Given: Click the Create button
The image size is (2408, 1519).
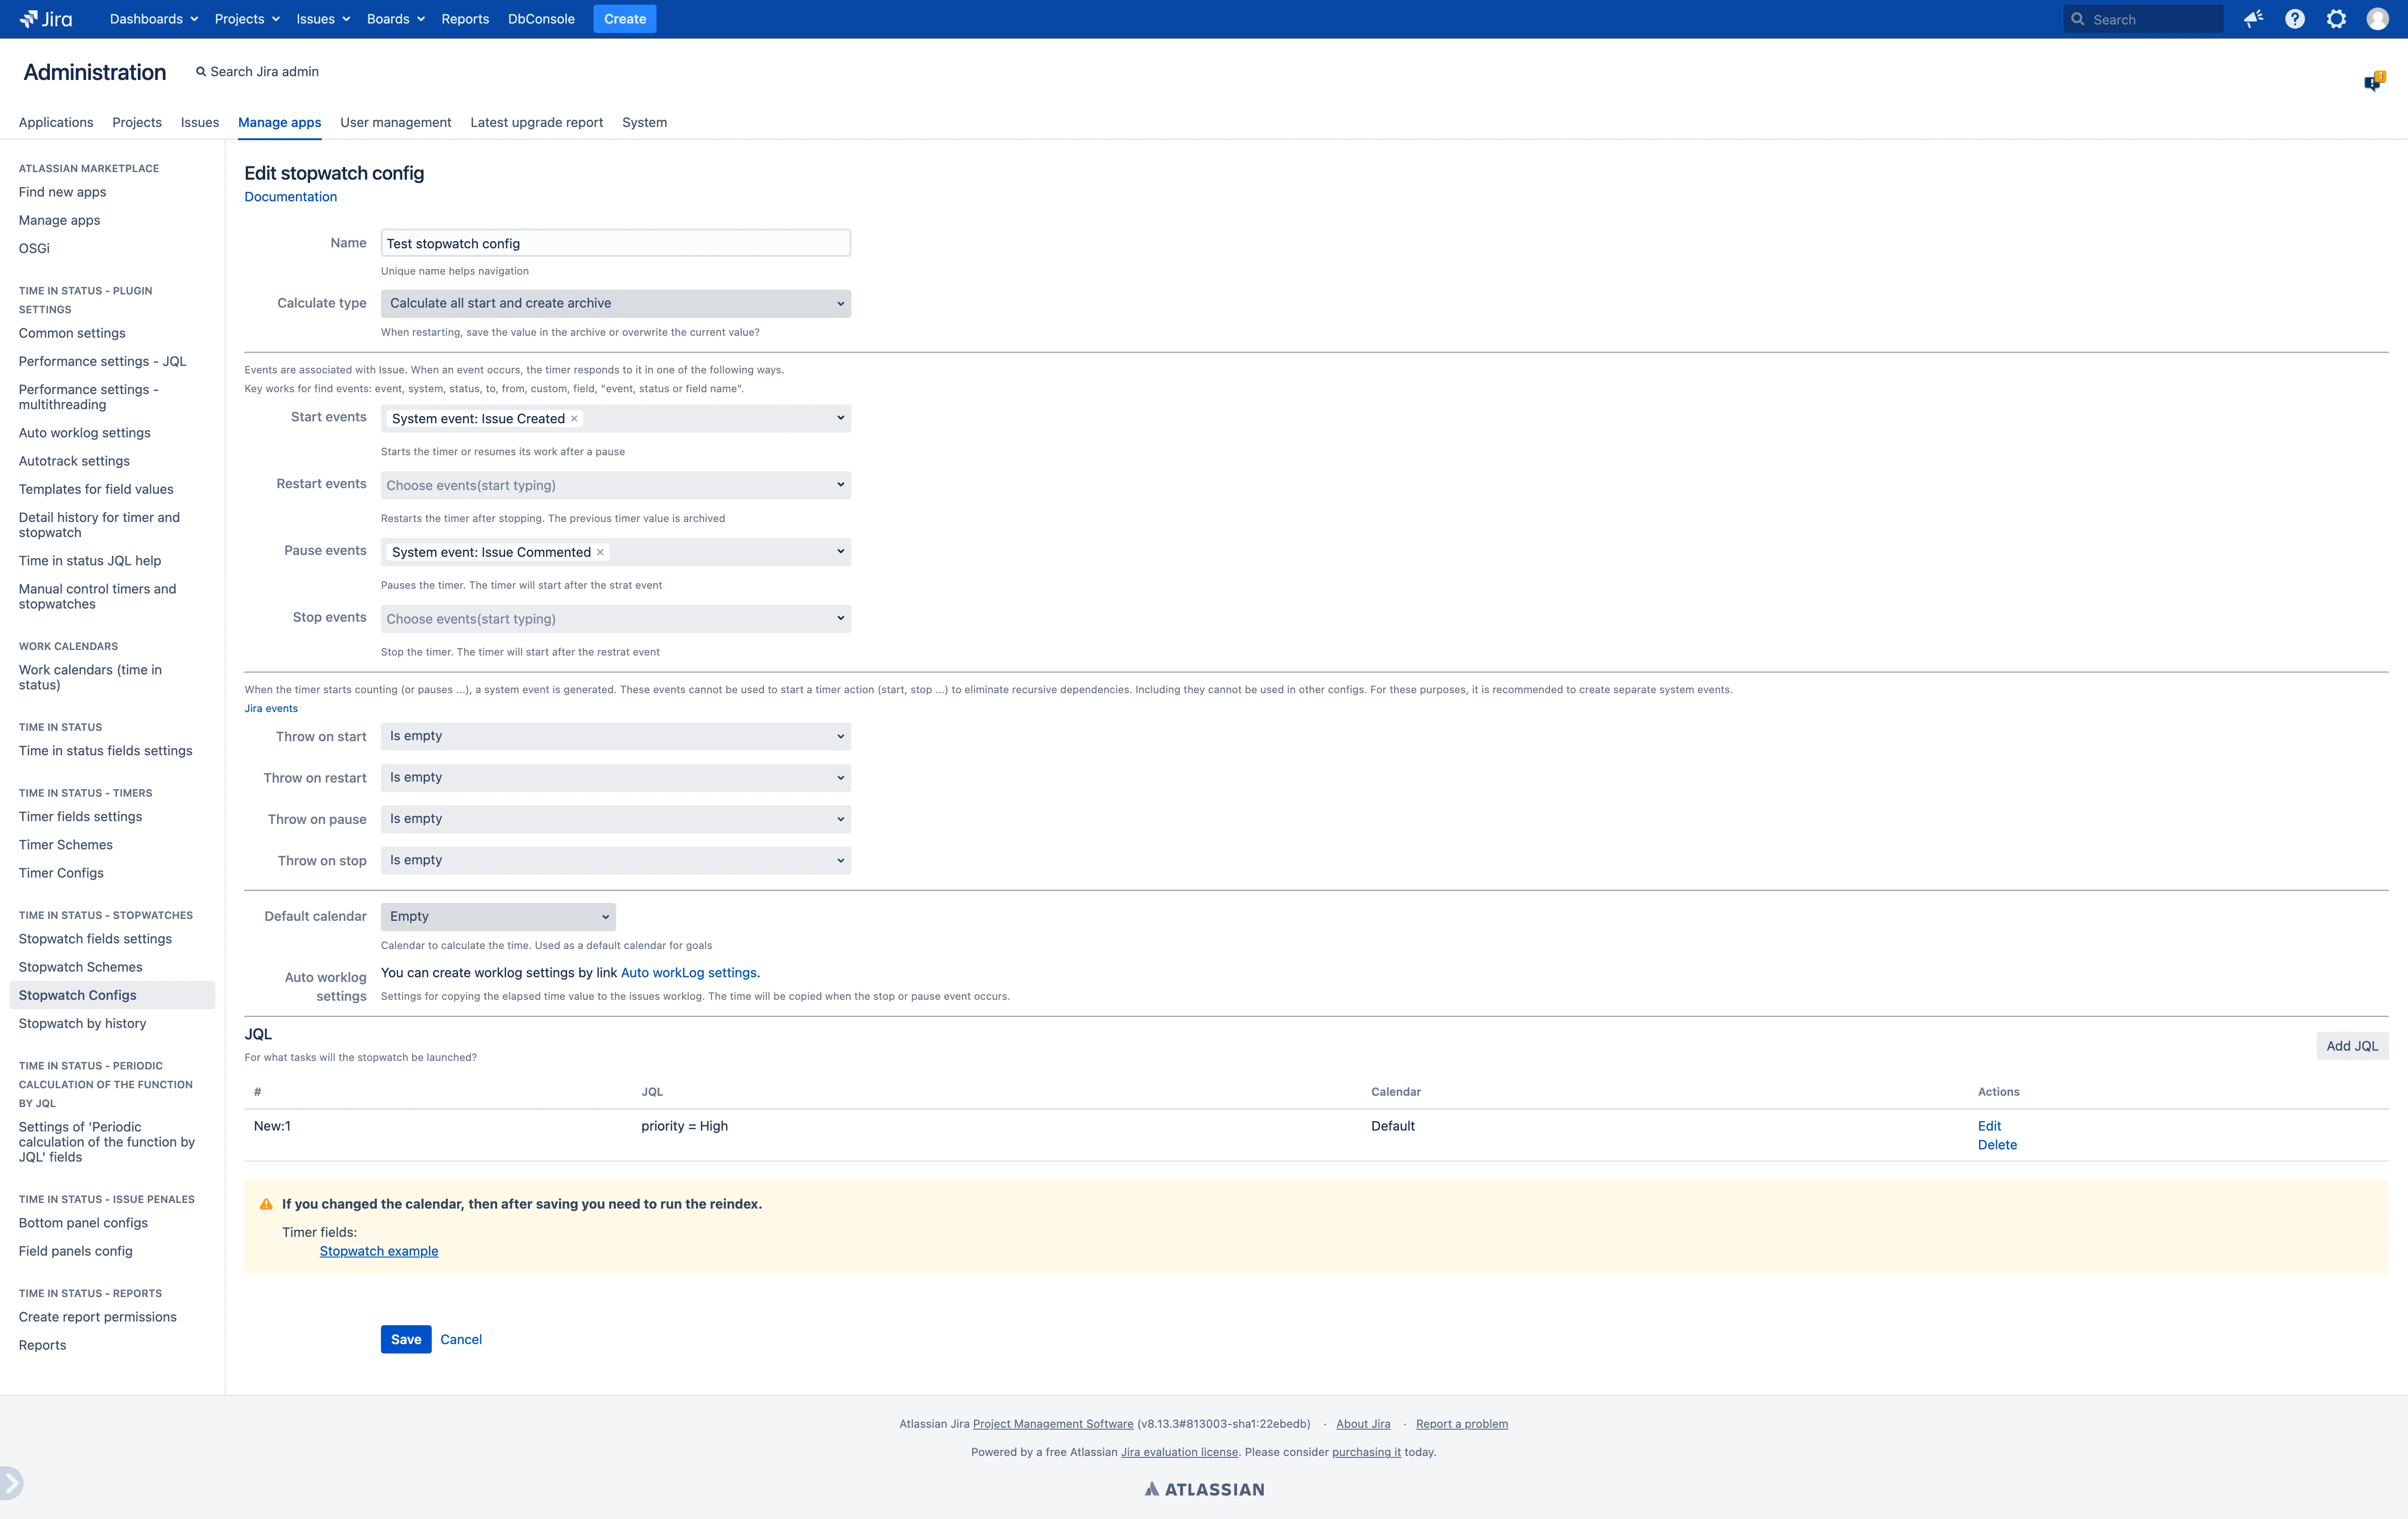Looking at the screenshot, I should pos(625,19).
